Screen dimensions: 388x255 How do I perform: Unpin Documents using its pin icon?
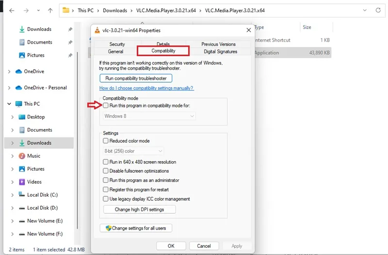coord(70,43)
